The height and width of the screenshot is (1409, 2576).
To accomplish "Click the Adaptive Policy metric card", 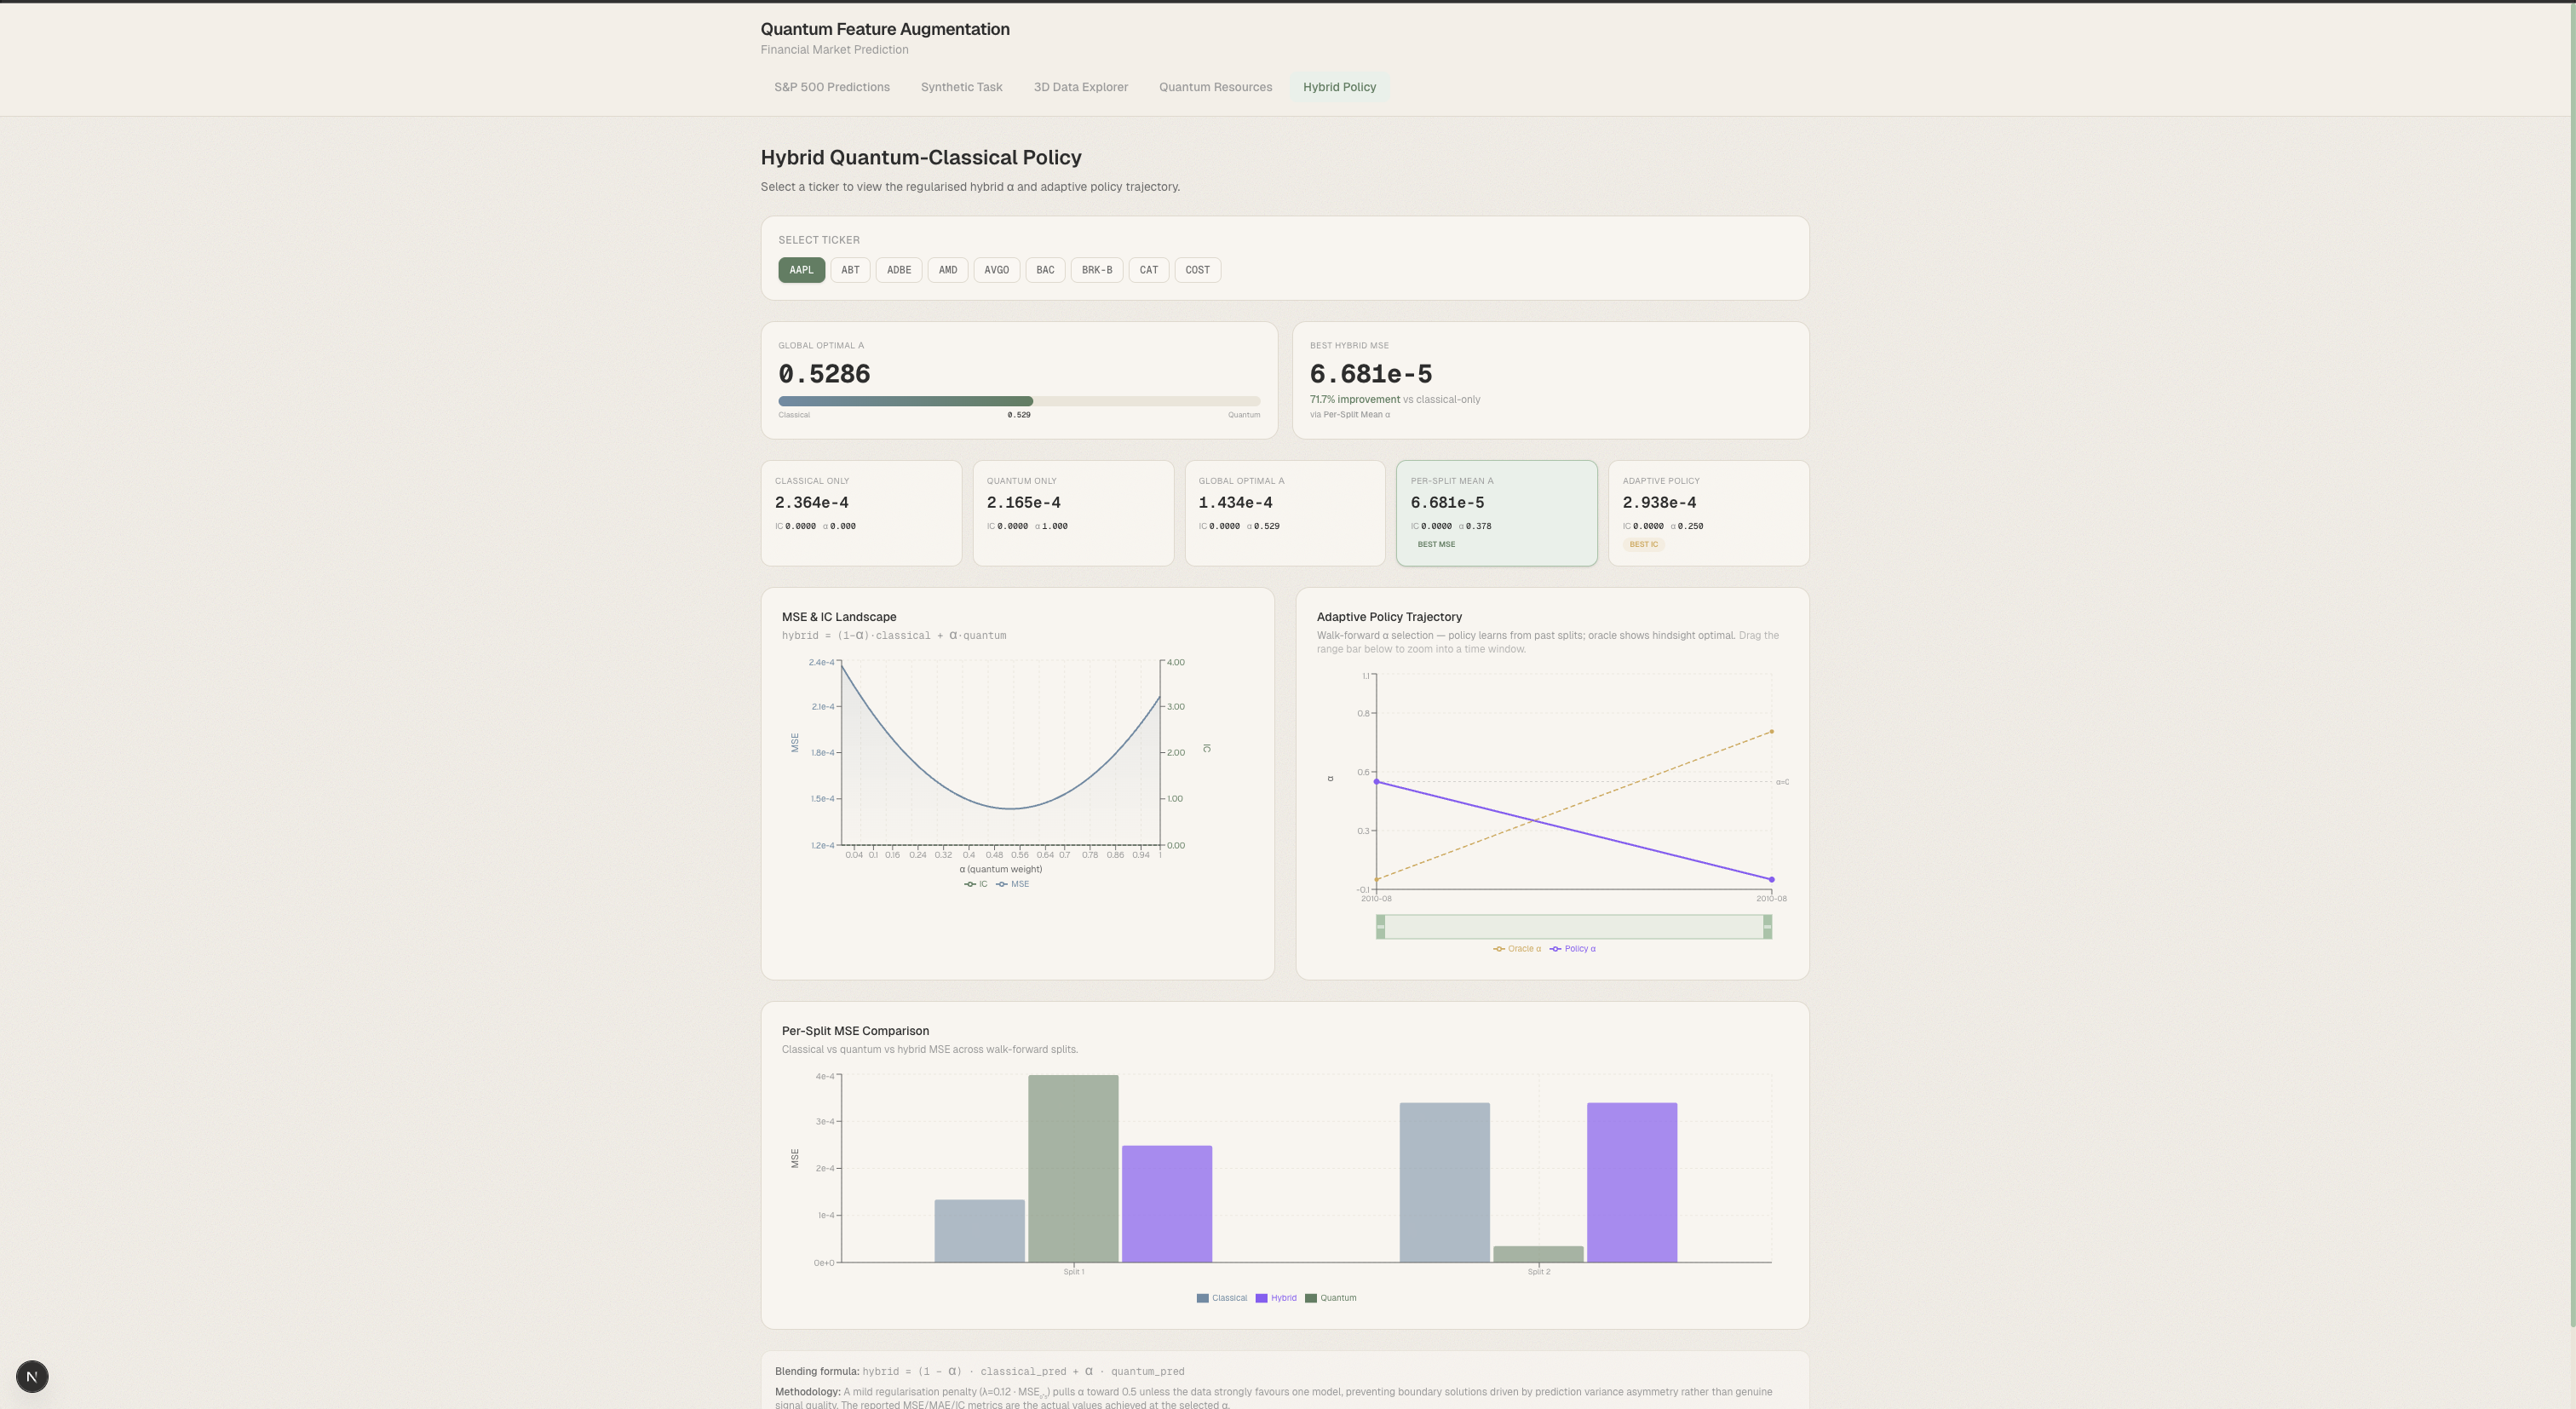I will tap(1708, 513).
